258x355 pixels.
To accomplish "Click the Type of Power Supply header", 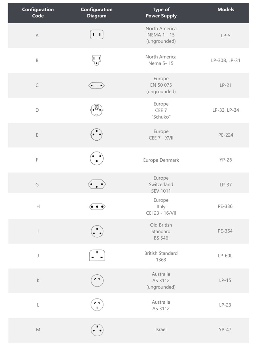I will tap(161, 13).
